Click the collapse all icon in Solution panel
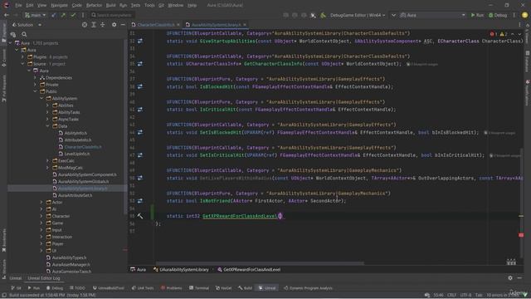The width and height of the screenshot is (531, 299). pyautogui.click(x=103, y=25)
